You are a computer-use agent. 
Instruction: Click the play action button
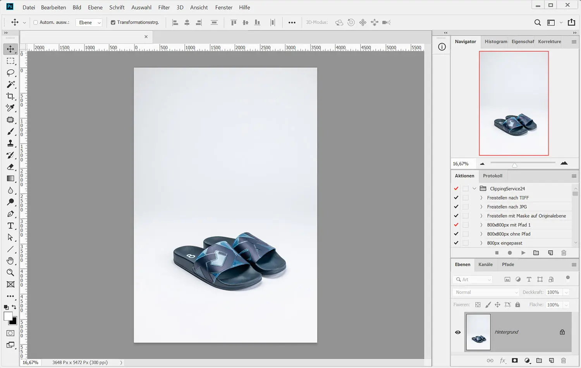[x=523, y=253]
